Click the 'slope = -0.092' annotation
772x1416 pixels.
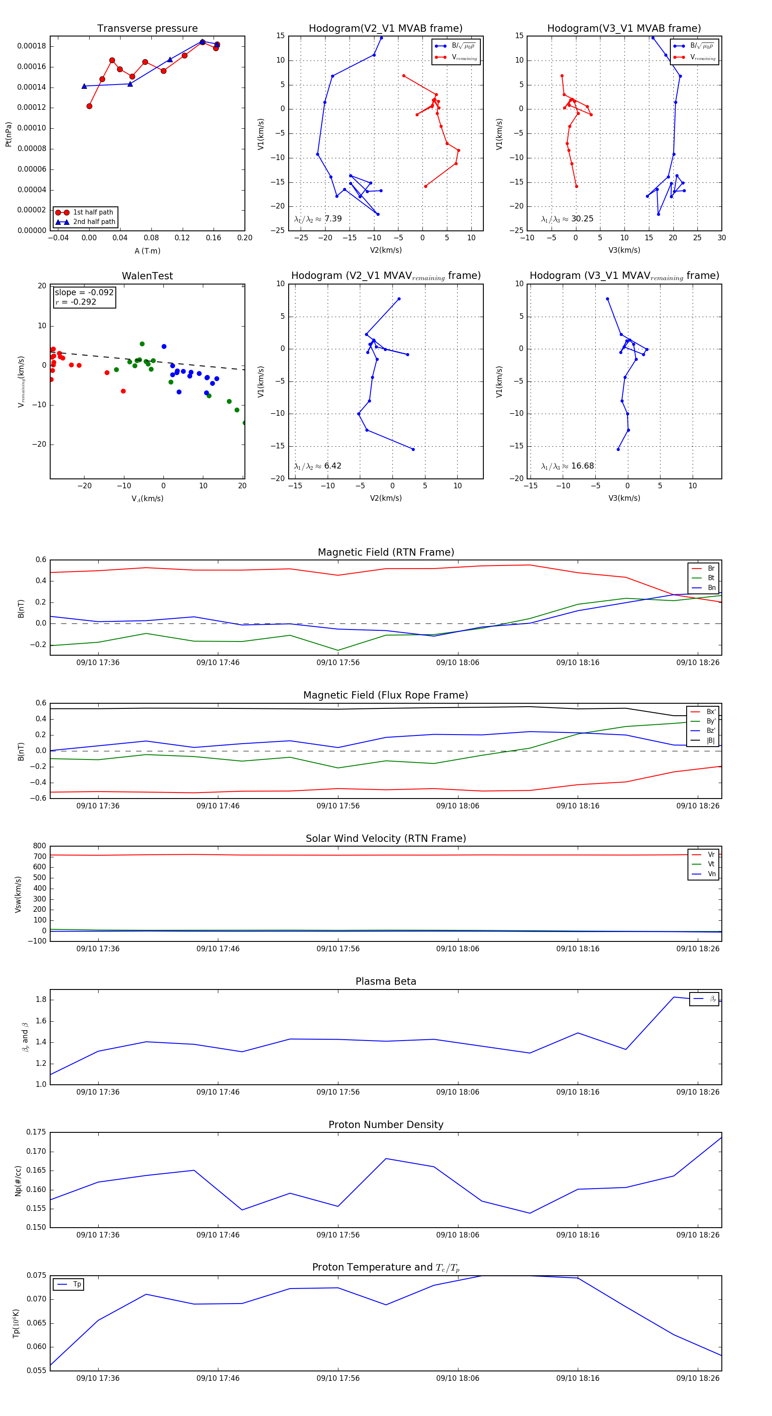coord(84,293)
